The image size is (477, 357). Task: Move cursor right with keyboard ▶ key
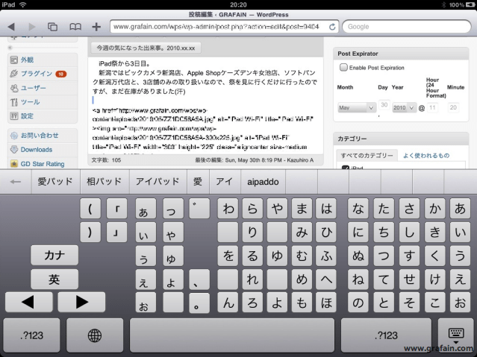coord(81,302)
